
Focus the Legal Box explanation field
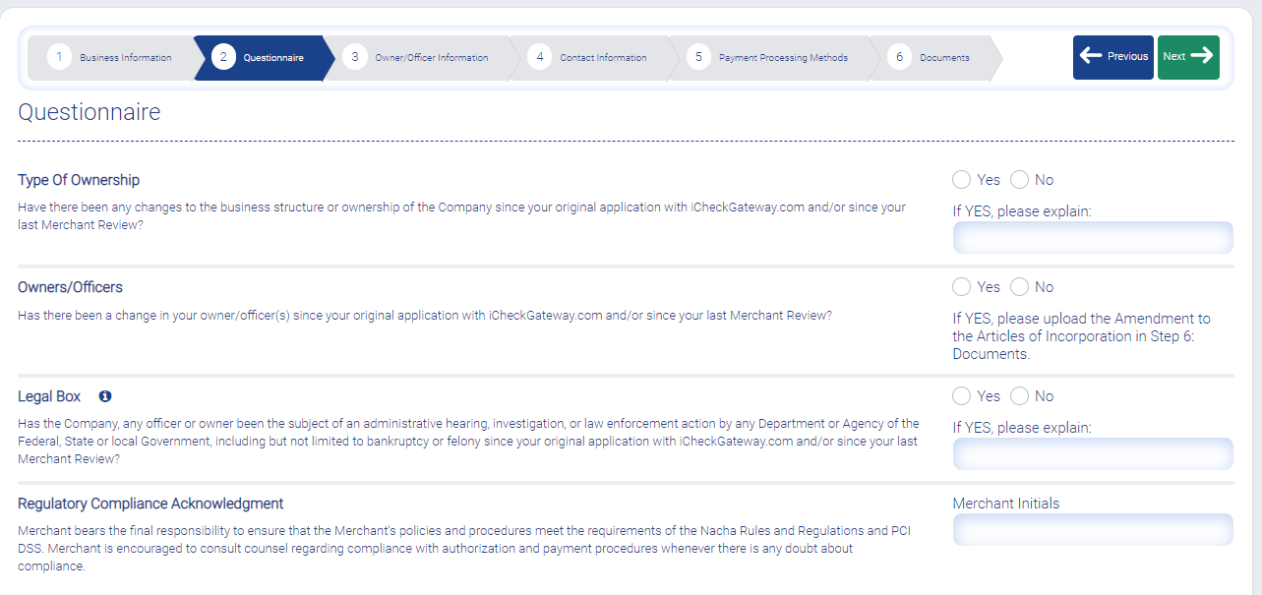point(1093,454)
